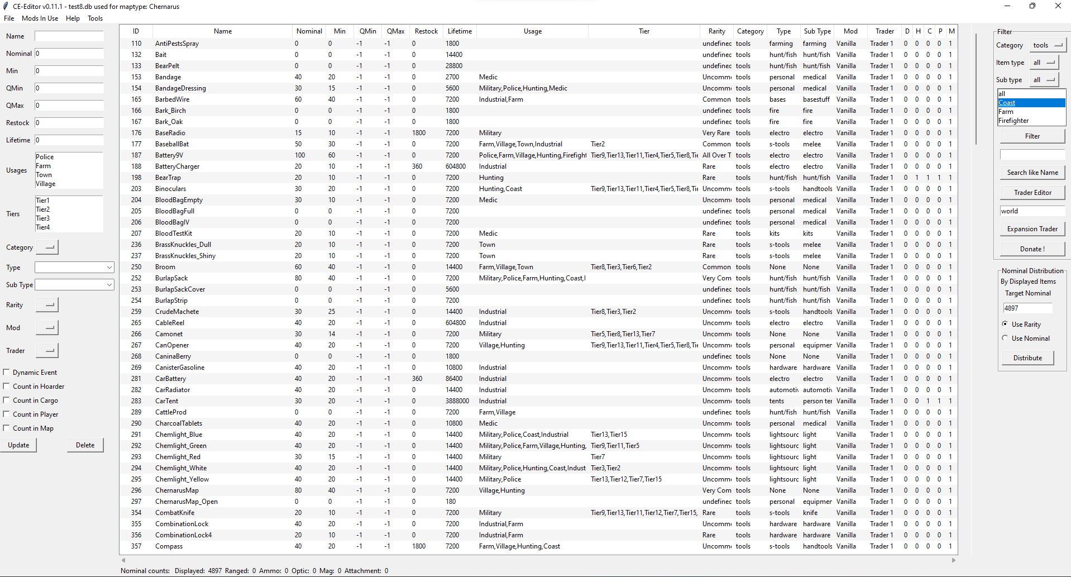Image resolution: width=1071 pixels, height=577 pixels.
Task: Open the filter Item type dropdown
Action: point(1044,63)
